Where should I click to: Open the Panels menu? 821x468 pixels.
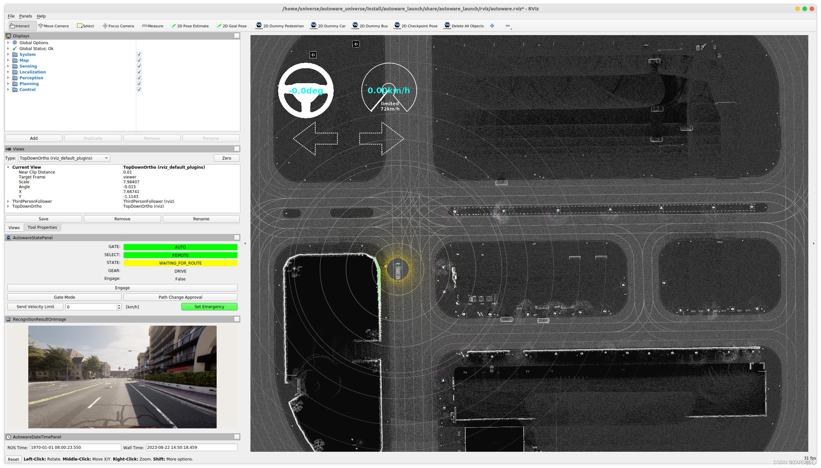point(25,16)
